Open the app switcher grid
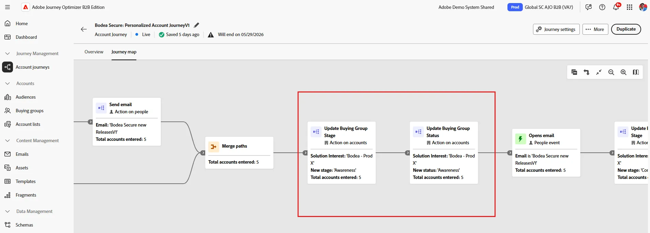Viewport: 650px width, 233px height. tap(630, 7)
